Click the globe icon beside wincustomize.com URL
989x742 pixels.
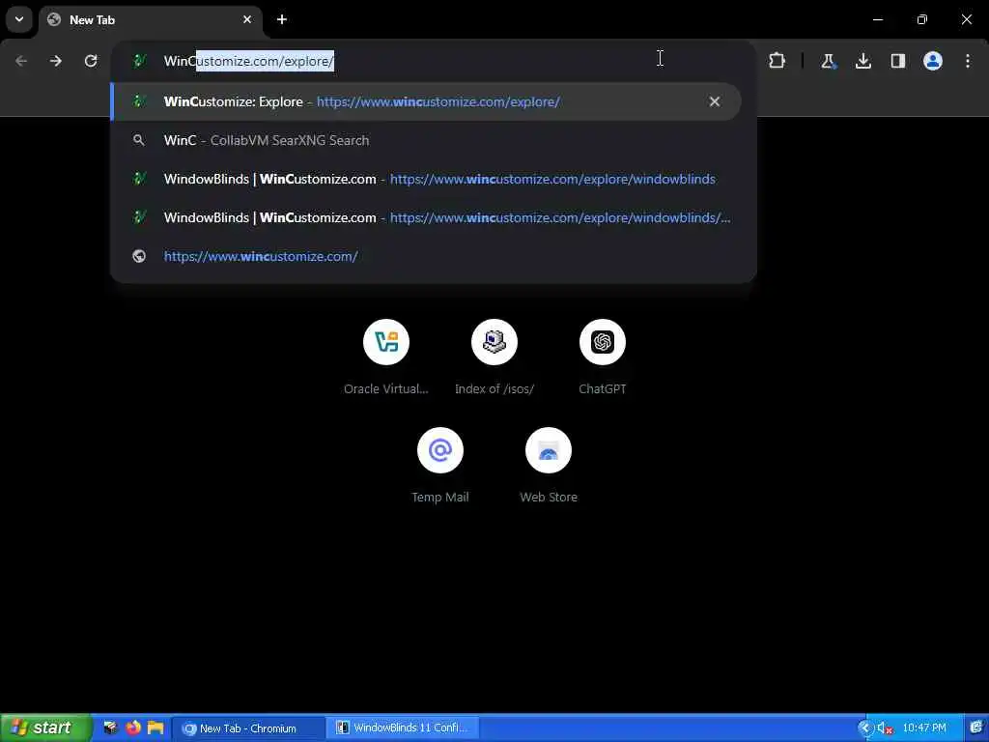point(139,256)
